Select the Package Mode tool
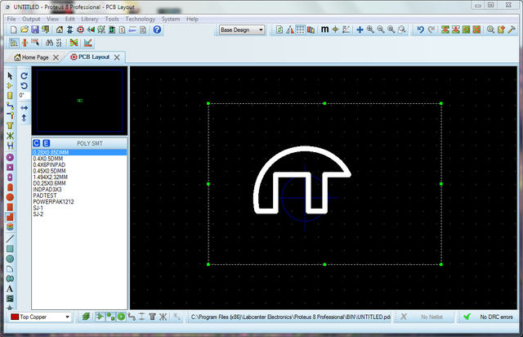The height and width of the screenshot is (337, 523). point(10,96)
